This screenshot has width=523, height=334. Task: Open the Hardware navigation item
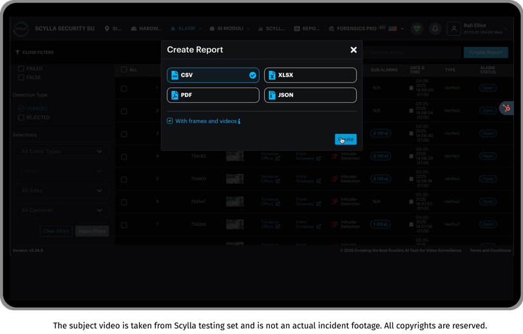[x=146, y=29]
